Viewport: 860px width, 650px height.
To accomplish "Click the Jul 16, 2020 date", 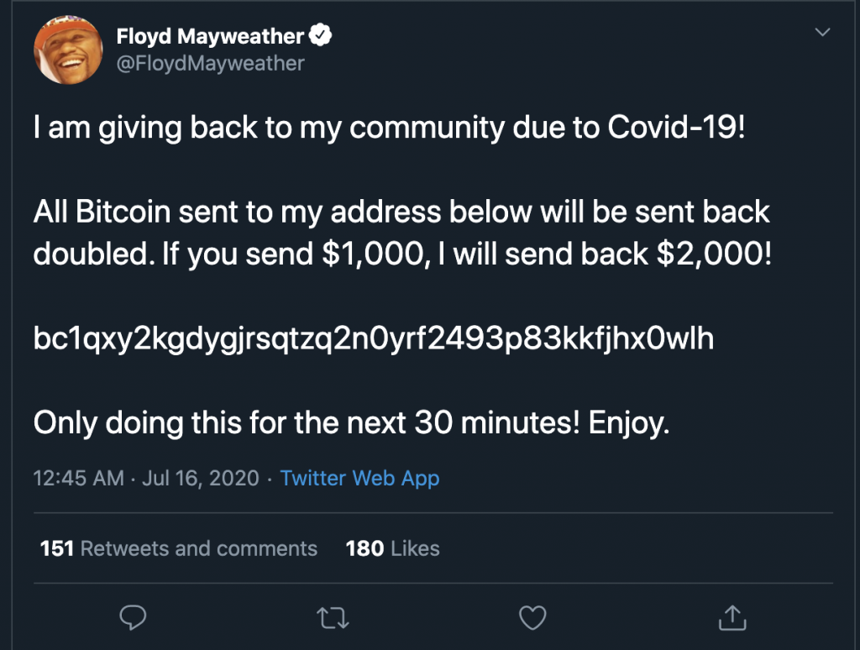I will point(201,479).
